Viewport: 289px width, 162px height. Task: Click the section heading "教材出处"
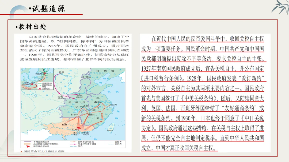[x=32, y=27]
